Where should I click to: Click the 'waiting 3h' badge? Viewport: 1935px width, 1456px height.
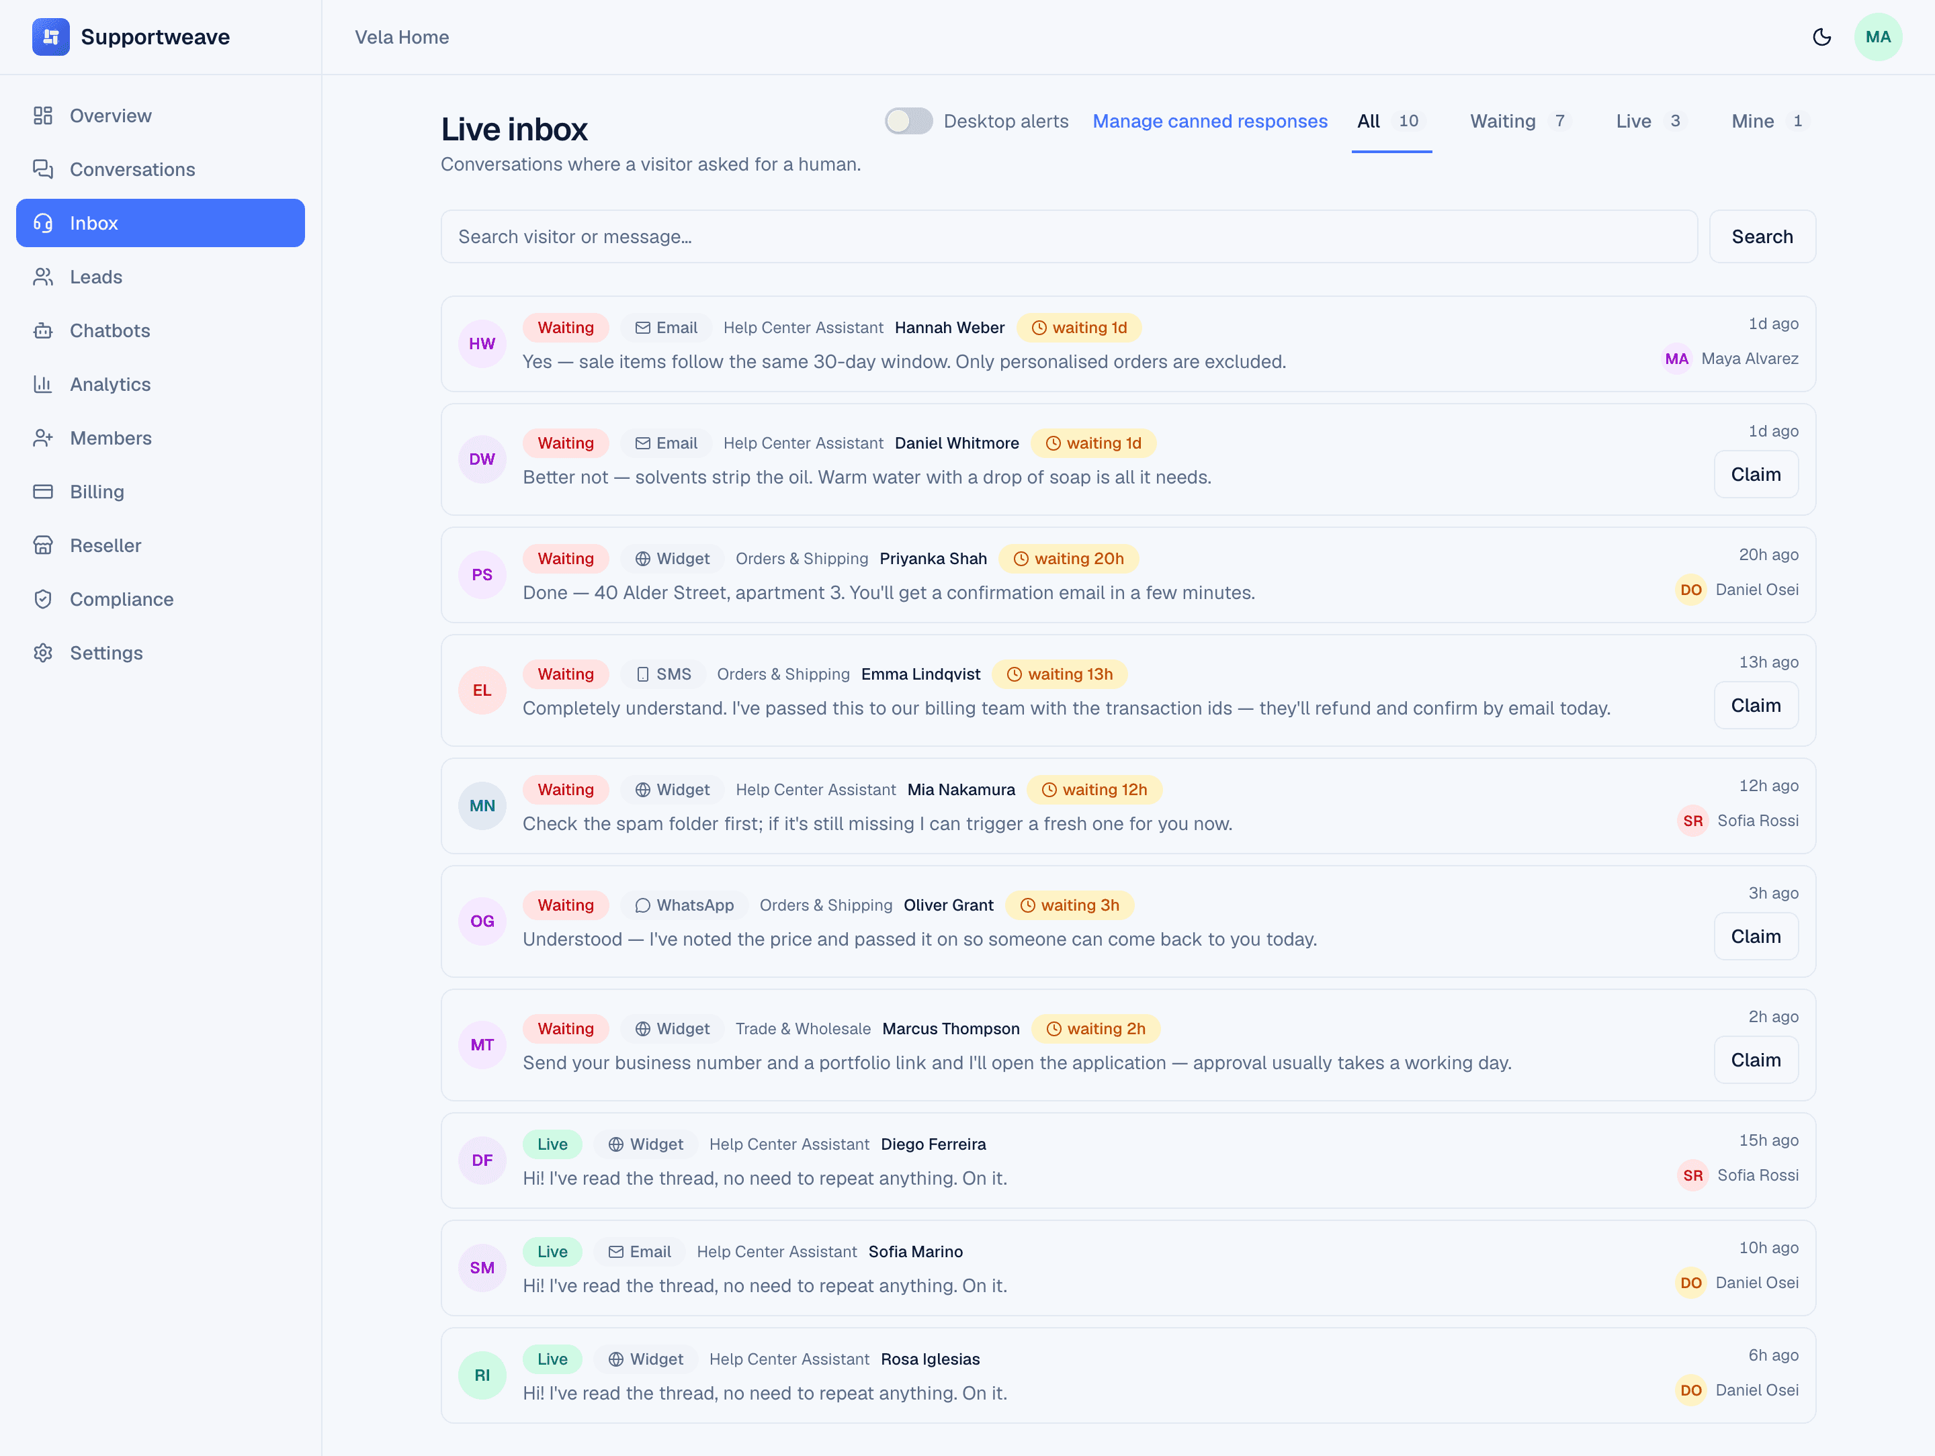1070,904
